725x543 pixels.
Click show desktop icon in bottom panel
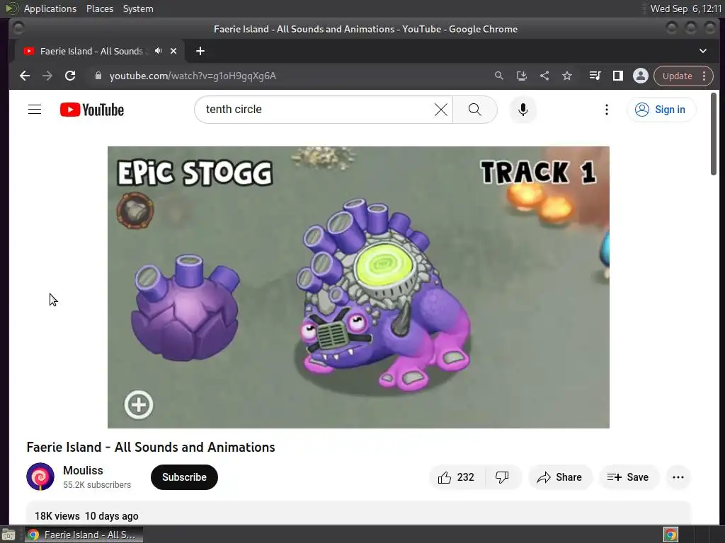pos(8,535)
